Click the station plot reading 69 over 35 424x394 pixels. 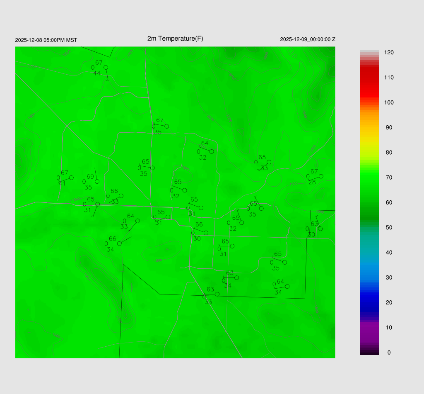click(97, 181)
